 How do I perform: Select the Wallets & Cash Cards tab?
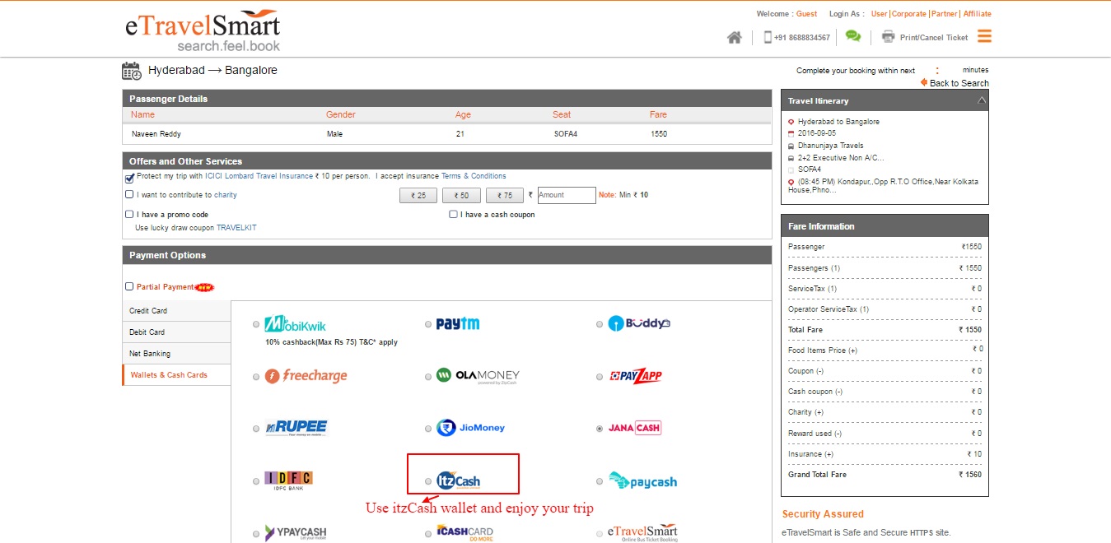(176, 375)
